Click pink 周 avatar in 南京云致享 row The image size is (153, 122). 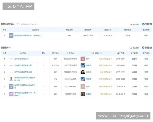(x=83, y=86)
